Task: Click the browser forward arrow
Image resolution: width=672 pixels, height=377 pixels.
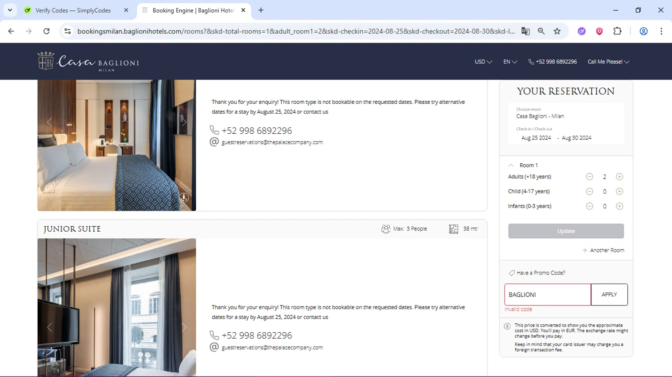Action: click(x=29, y=31)
